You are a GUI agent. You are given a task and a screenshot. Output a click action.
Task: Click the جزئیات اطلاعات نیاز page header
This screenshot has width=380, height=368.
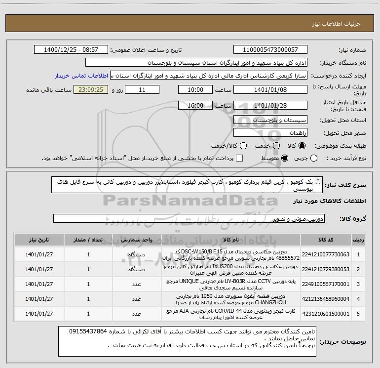[x=337, y=24]
